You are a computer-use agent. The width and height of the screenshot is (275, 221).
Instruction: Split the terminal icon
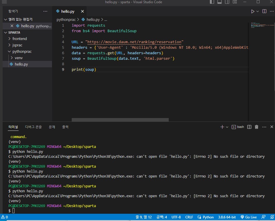click(249, 127)
